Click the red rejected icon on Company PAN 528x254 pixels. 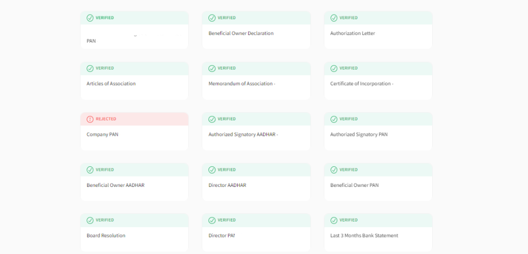(90, 119)
